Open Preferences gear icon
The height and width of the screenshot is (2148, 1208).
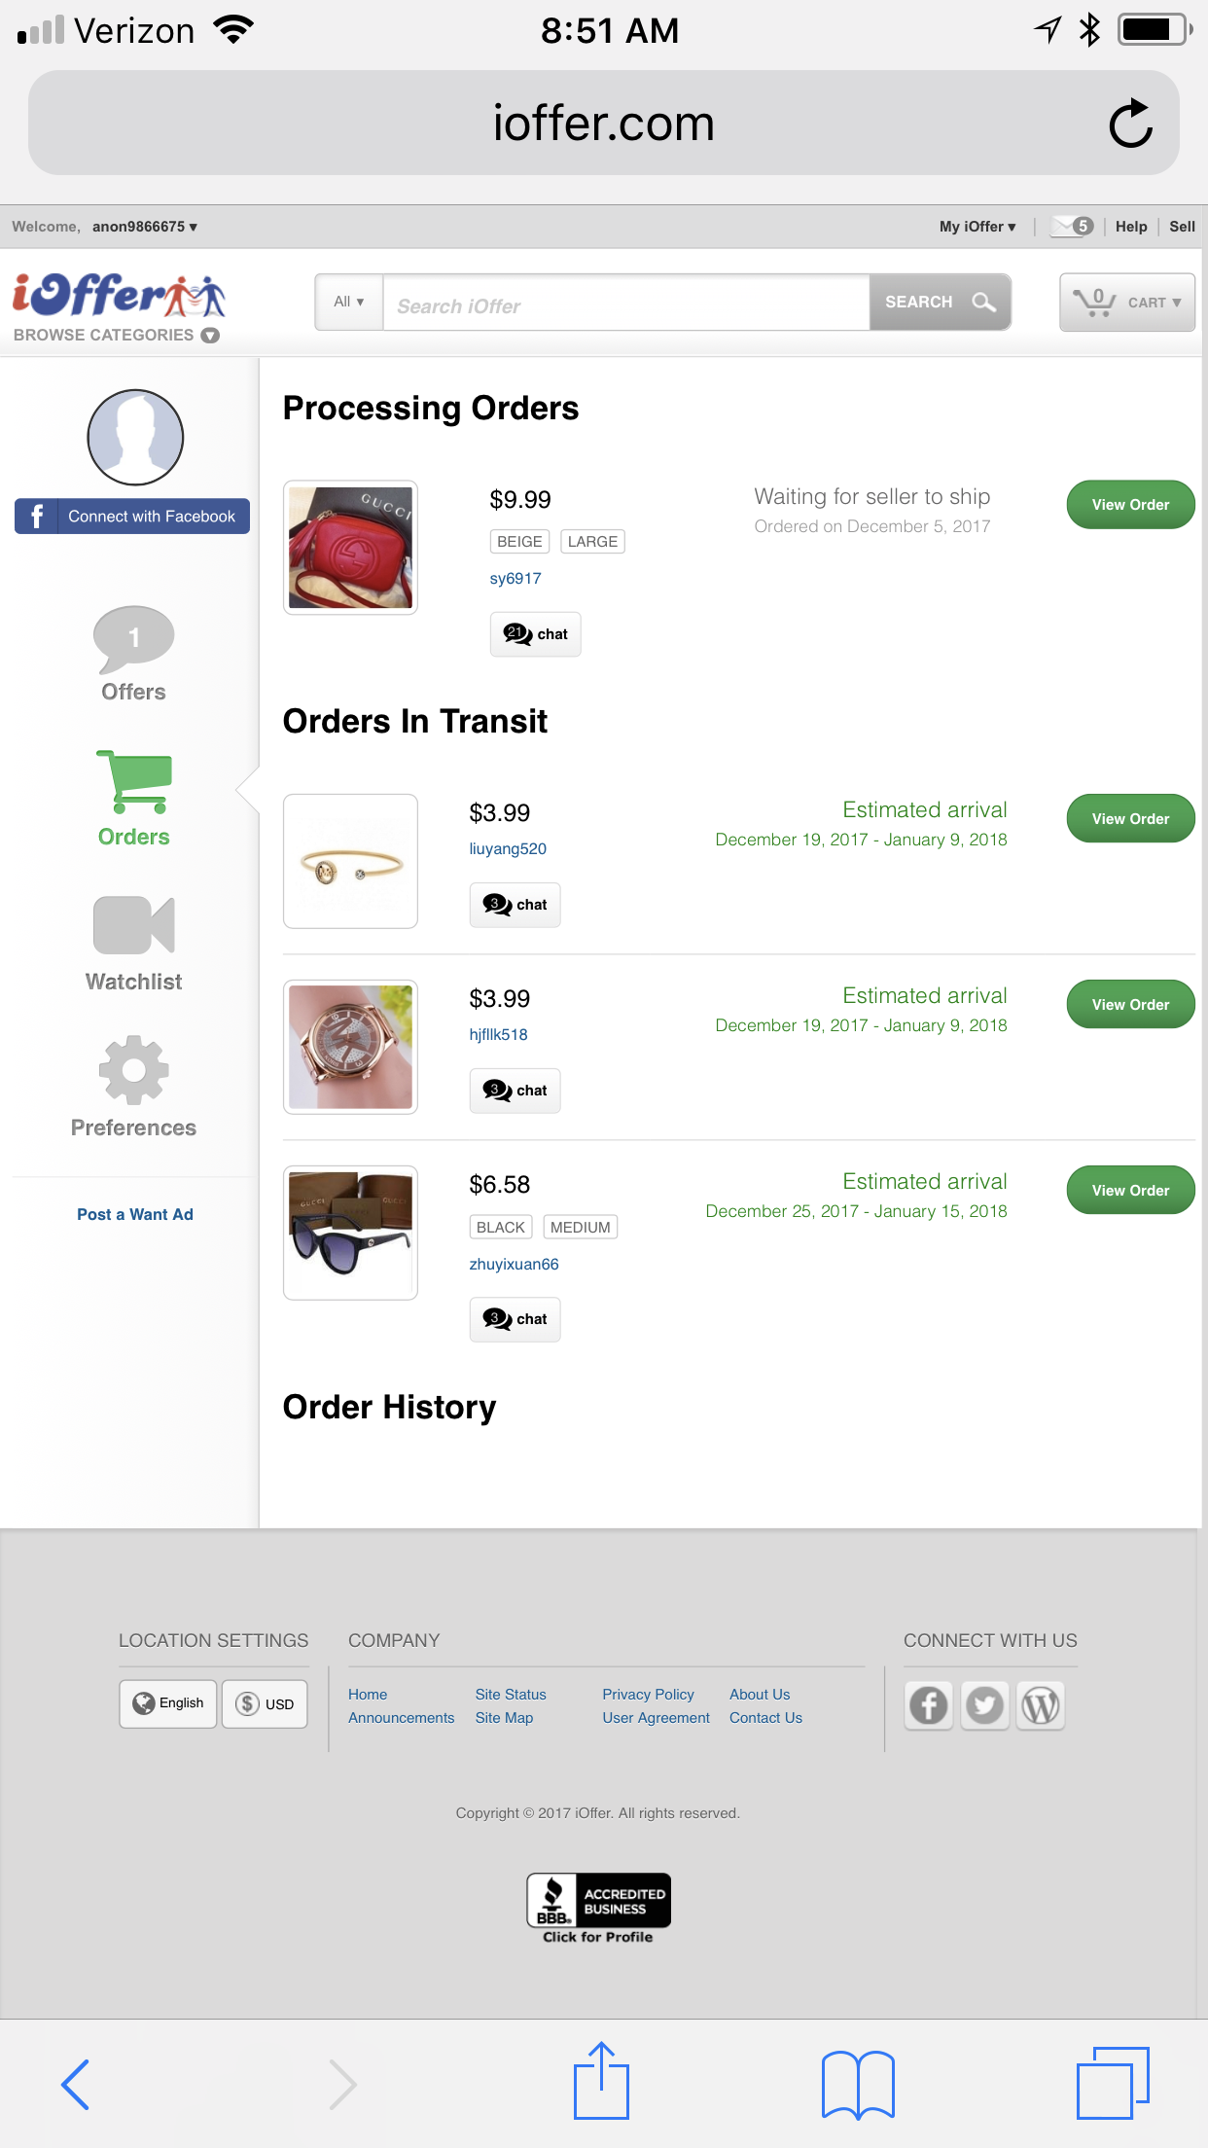[133, 1070]
